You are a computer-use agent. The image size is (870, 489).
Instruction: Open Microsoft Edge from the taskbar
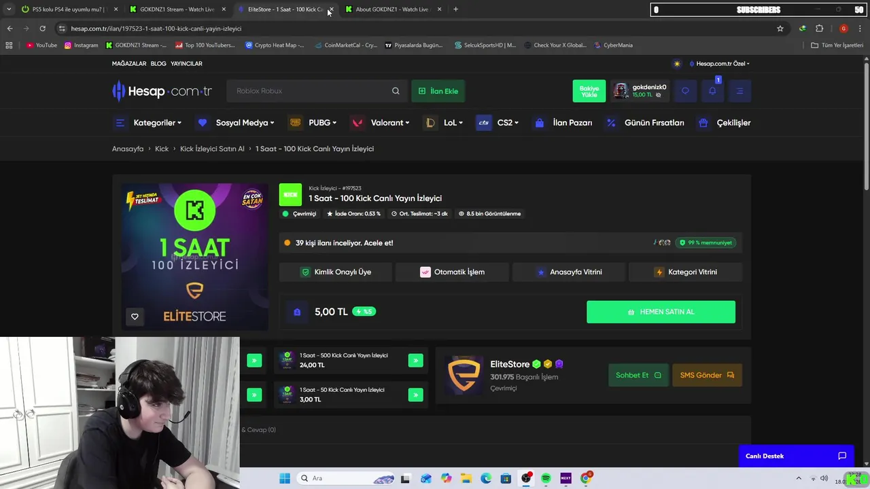[486, 478]
